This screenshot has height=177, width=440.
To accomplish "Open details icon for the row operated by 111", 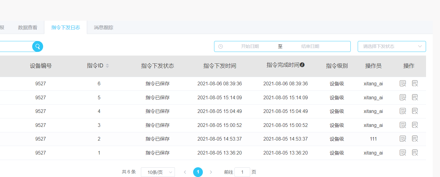I will pos(403,138).
